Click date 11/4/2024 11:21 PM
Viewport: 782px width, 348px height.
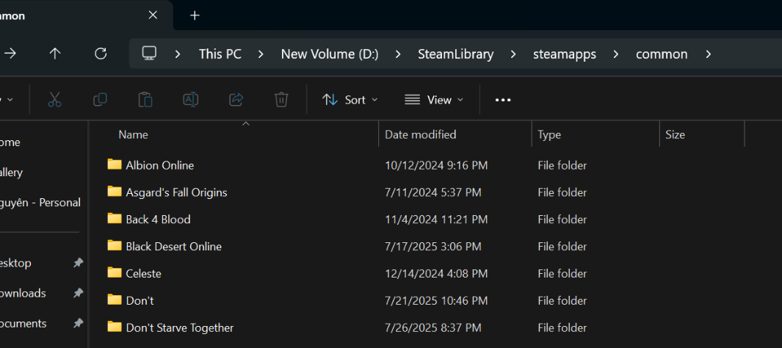click(x=436, y=220)
